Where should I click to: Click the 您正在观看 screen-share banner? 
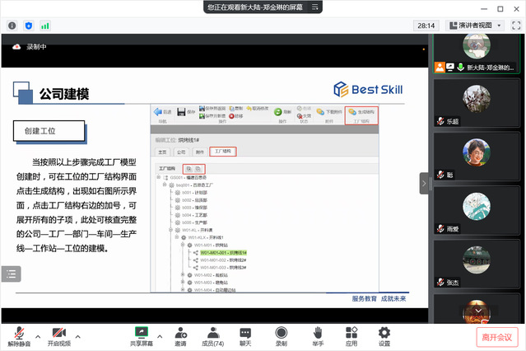click(262, 7)
